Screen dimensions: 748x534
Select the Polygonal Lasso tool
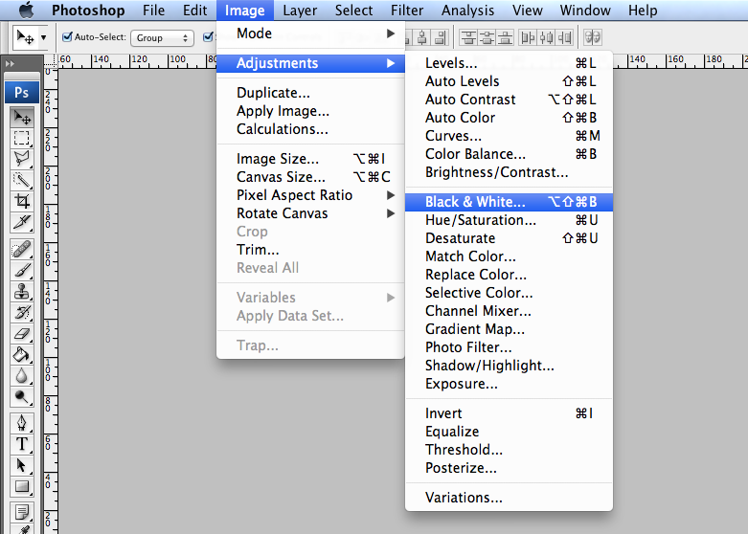(22, 159)
